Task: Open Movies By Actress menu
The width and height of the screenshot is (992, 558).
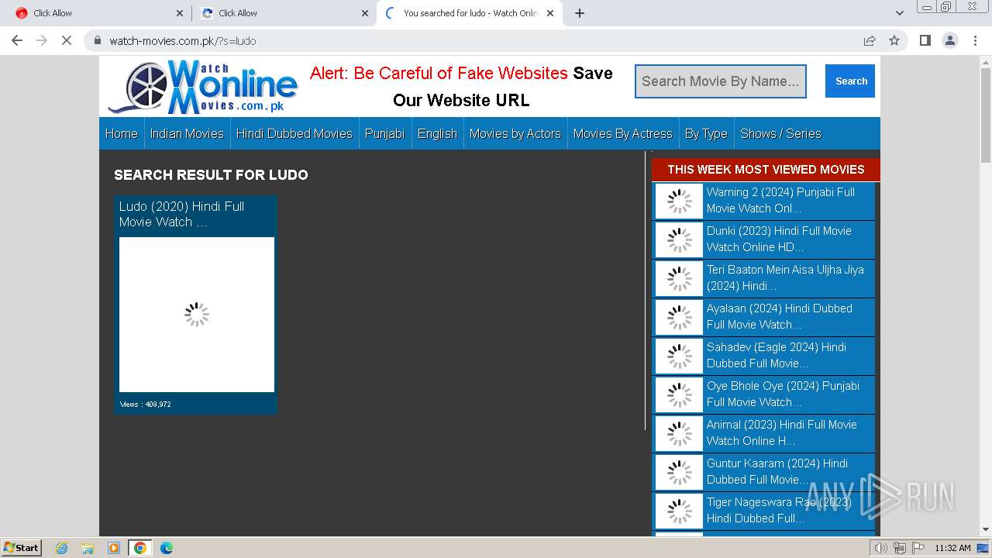Action: click(623, 133)
